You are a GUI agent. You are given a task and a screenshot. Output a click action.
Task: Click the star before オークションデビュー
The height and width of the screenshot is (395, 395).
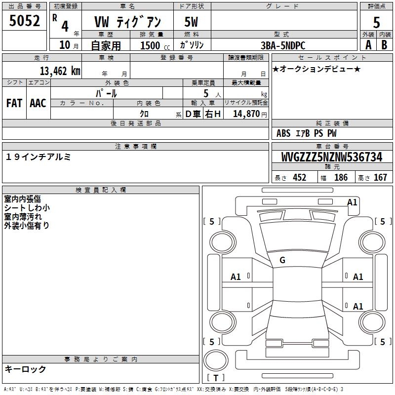pyautogui.click(x=276, y=69)
